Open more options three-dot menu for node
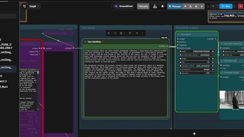Image resolution: width=244 pixels, height=137 pixels. click(x=142, y=33)
